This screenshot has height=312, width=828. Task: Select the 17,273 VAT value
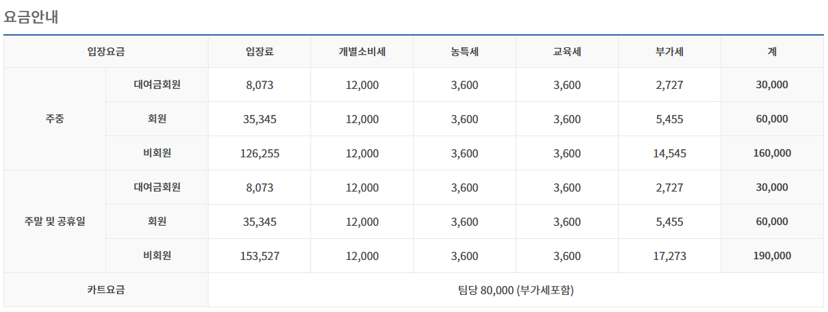click(x=669, y=256)
